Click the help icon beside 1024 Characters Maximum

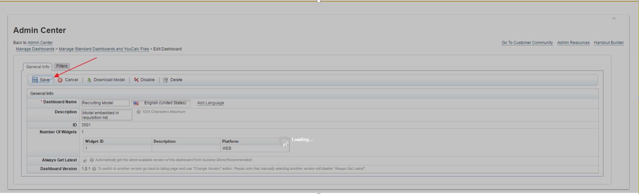[x=139, y=112]
